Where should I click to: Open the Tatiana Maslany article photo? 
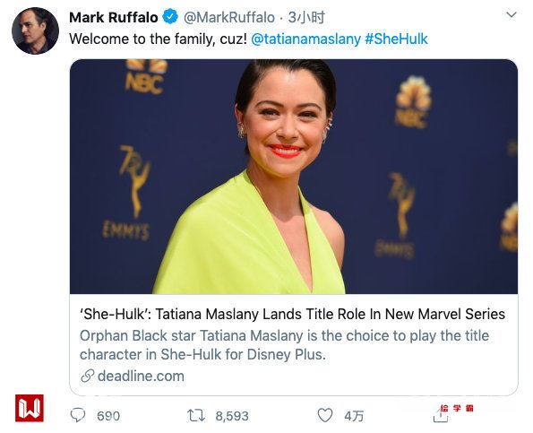[x=294, y=177]
